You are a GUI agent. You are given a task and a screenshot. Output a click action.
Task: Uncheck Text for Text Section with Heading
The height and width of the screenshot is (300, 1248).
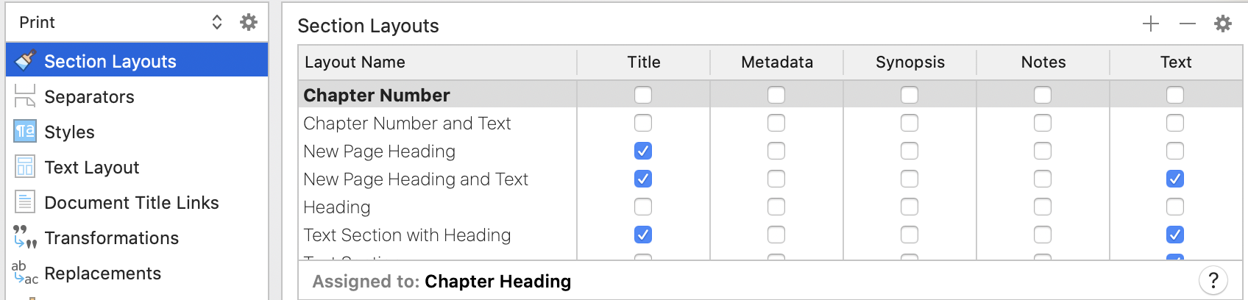pos(1175,235)
